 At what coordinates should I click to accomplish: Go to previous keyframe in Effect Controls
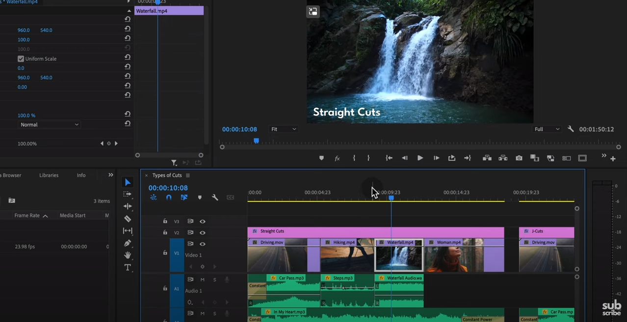tap(102, 143)
